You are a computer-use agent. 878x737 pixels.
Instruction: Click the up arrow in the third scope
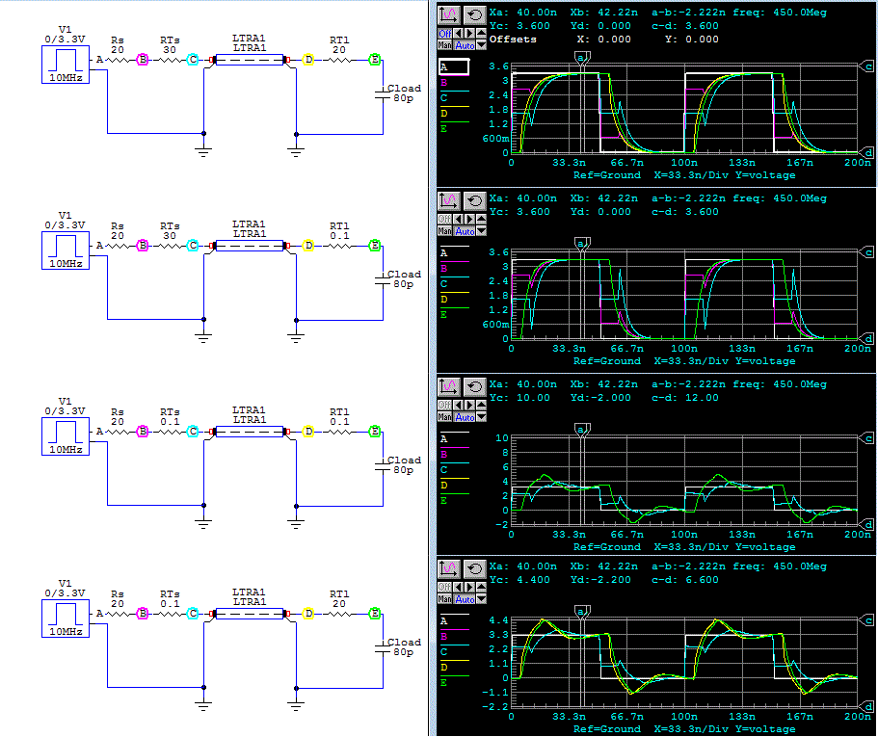[481, 406]
